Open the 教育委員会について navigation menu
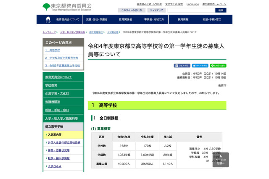The height and width of the screenshot is (179, 269). (x=68, y=19)
